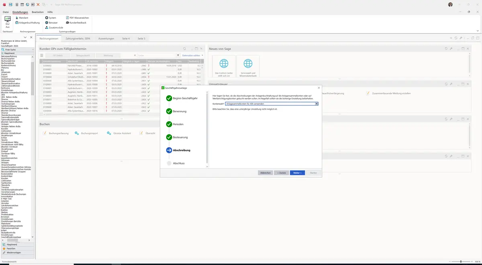This screenshot has height=265, width=482.
Task: Open Mandant settings in the ribbon
Action: coord(21,18)
